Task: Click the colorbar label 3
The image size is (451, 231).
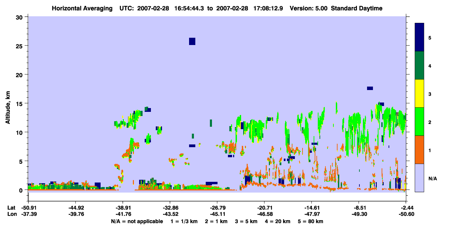Action: [430, 94]
